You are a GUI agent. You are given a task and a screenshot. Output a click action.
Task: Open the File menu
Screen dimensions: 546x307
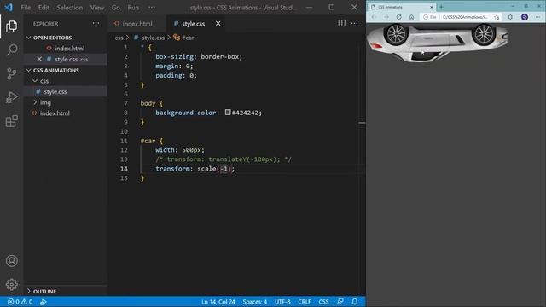tap(26, 8)
